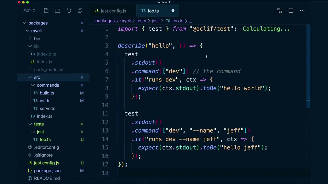Collapse all folders in Explorer
Image resolution: width=328 pixels, height=184 pixels.
point(80,11)
